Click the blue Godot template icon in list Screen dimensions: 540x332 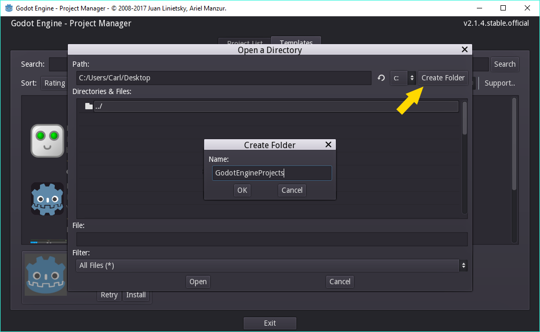tap(47, 199)
